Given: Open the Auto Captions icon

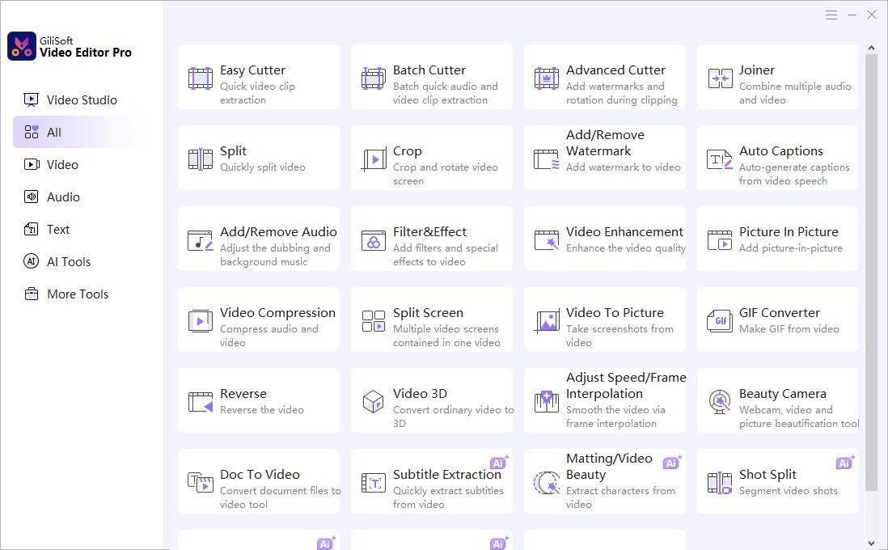Looking at the screenshot, I should click(720, 159).
